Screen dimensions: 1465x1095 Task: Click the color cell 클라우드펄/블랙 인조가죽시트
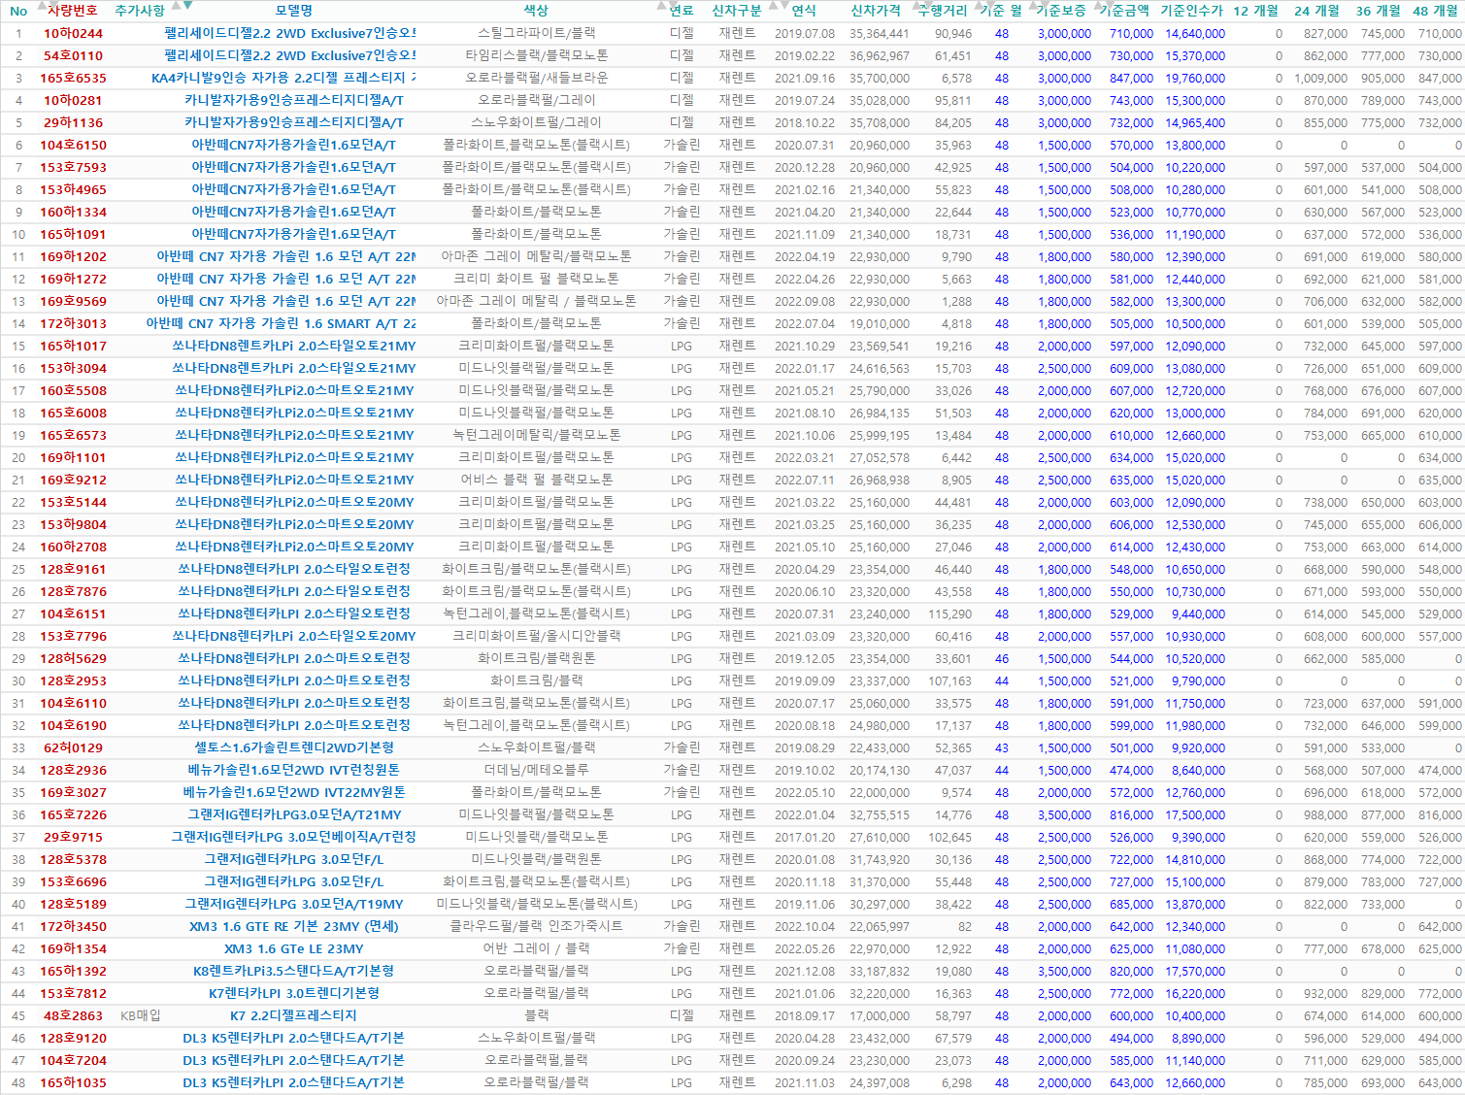click(x=537, y=927)
